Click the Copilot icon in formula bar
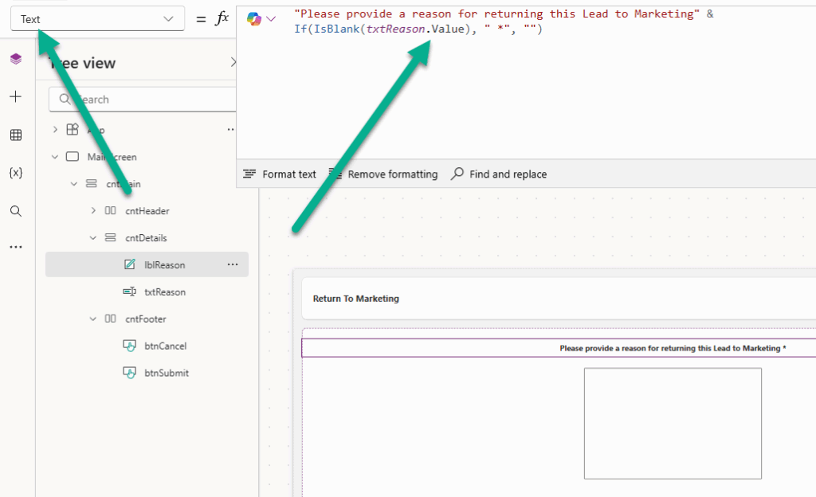 [x=254, y=18]
